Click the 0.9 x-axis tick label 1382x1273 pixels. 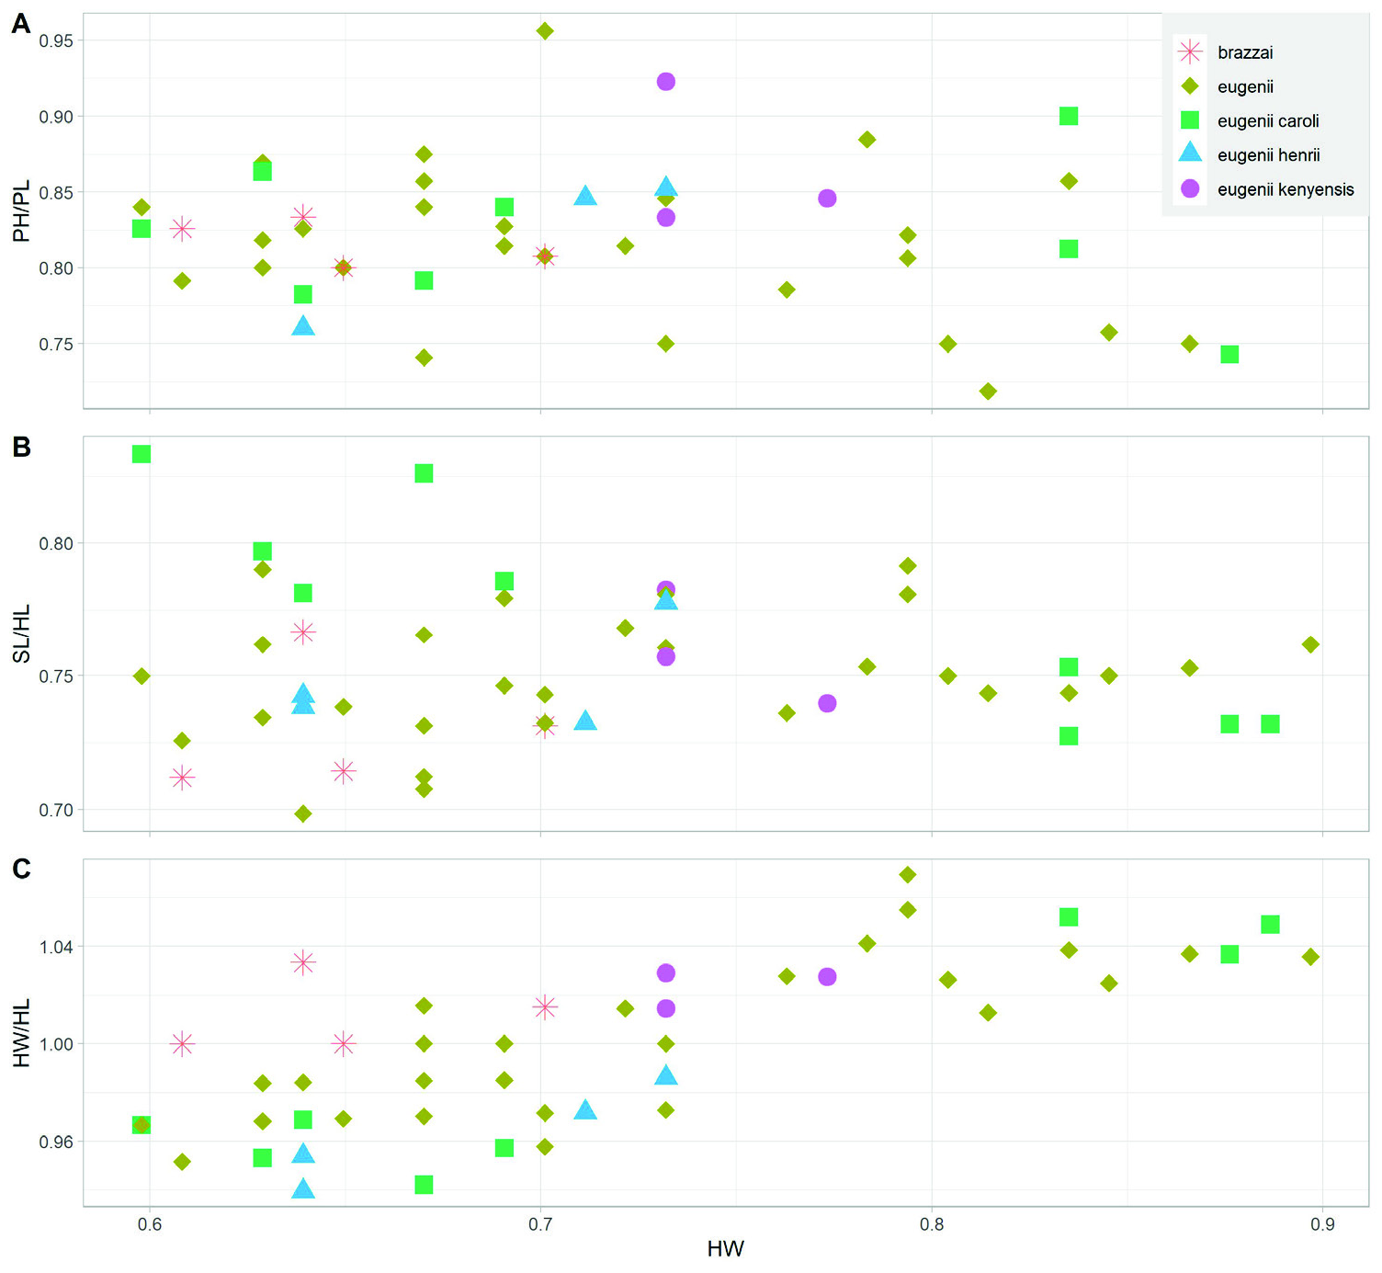(1322, 1224)
